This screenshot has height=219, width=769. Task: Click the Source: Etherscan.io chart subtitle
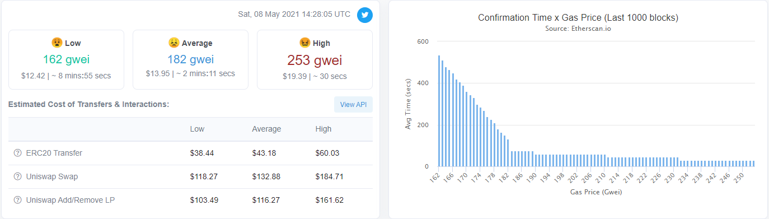(578, 28)
